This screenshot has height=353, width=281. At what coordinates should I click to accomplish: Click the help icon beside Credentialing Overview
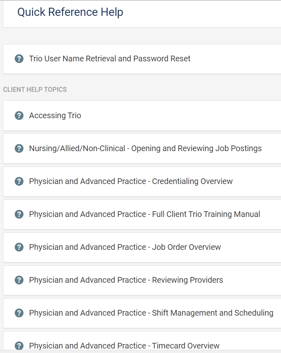pos(19,182)
